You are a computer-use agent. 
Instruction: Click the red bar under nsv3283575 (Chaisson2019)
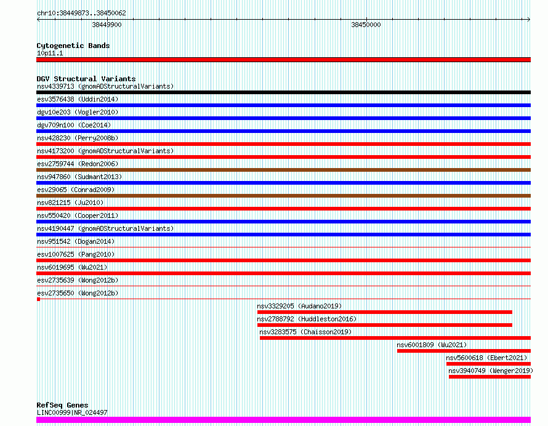pyautogui.click(x=395, y=339)
